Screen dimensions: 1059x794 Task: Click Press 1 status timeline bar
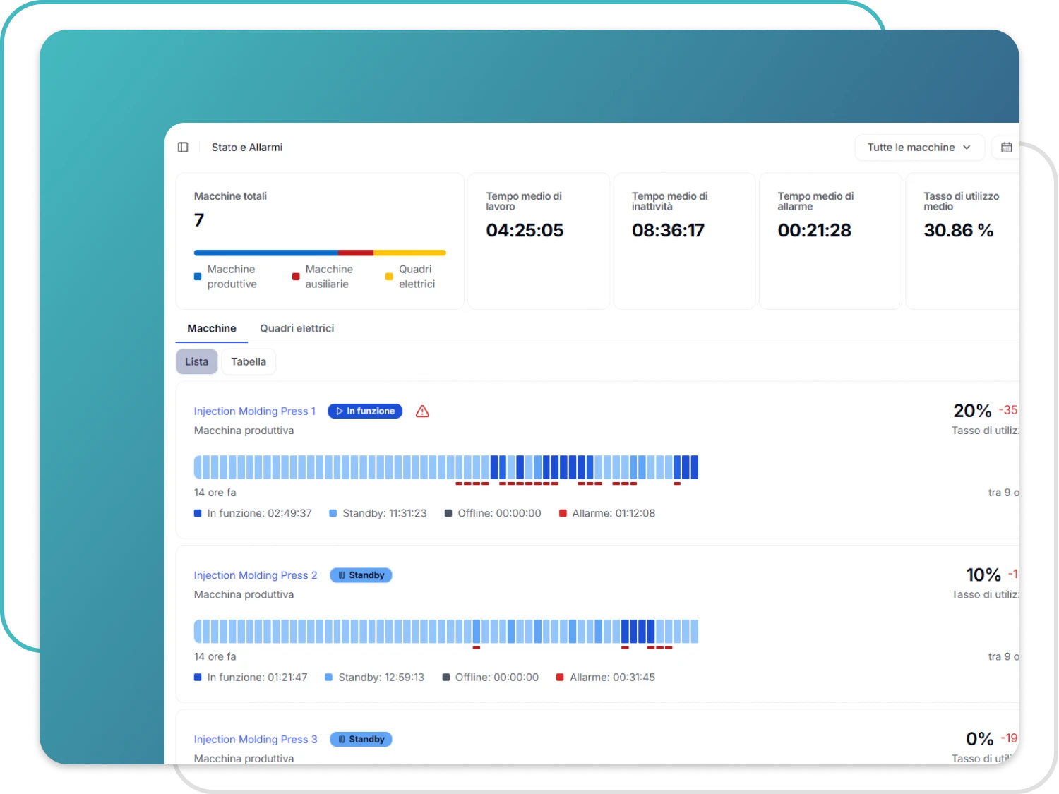[x=445, y=467]
